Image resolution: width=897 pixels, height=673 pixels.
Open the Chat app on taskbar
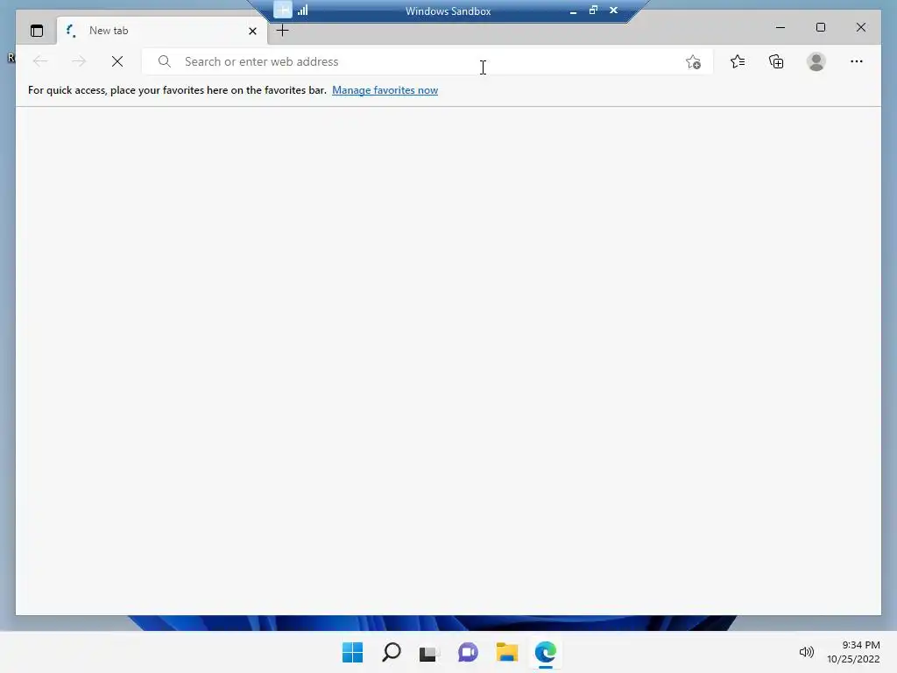pos(468,652)
